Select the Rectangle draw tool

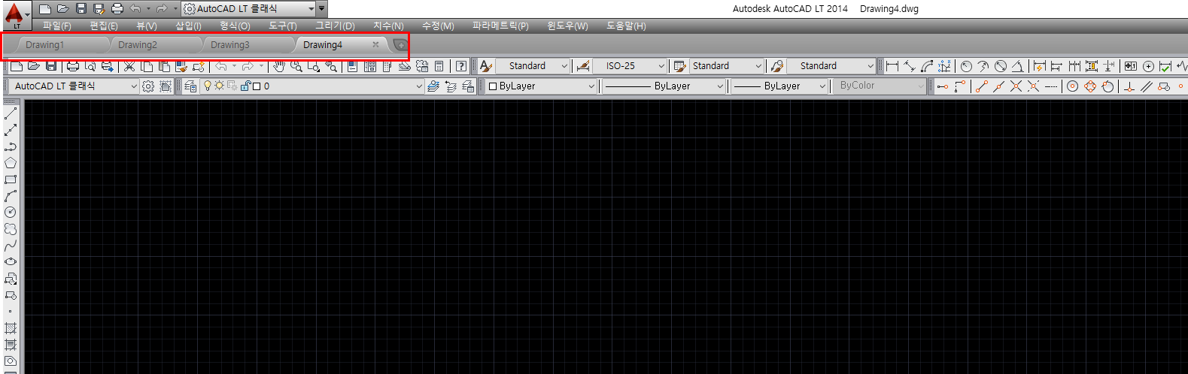pos(11,179)
